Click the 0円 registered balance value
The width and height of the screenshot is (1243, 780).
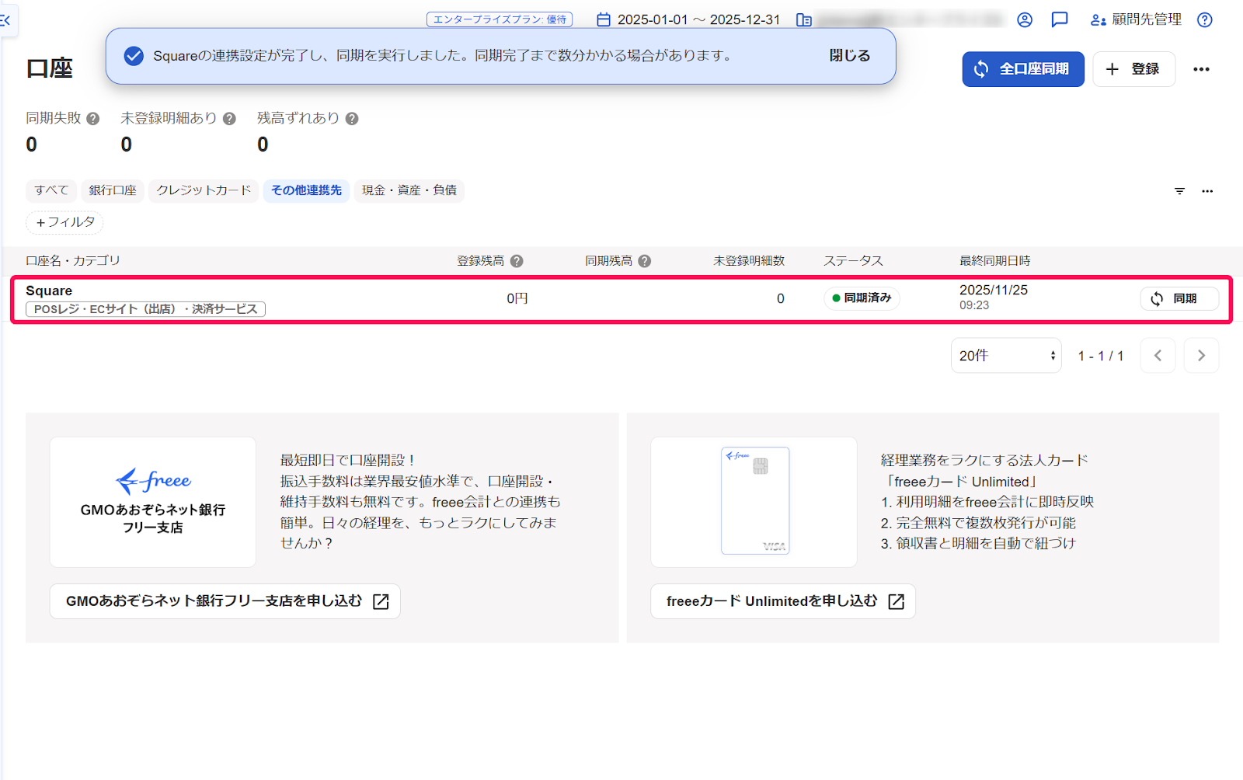[517, 298]
